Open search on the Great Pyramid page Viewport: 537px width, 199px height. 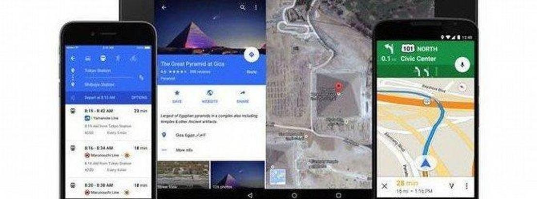point(243,7)
